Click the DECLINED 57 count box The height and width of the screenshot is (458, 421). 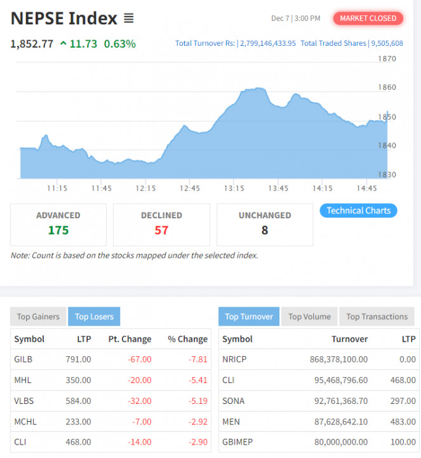pos(161,225)
